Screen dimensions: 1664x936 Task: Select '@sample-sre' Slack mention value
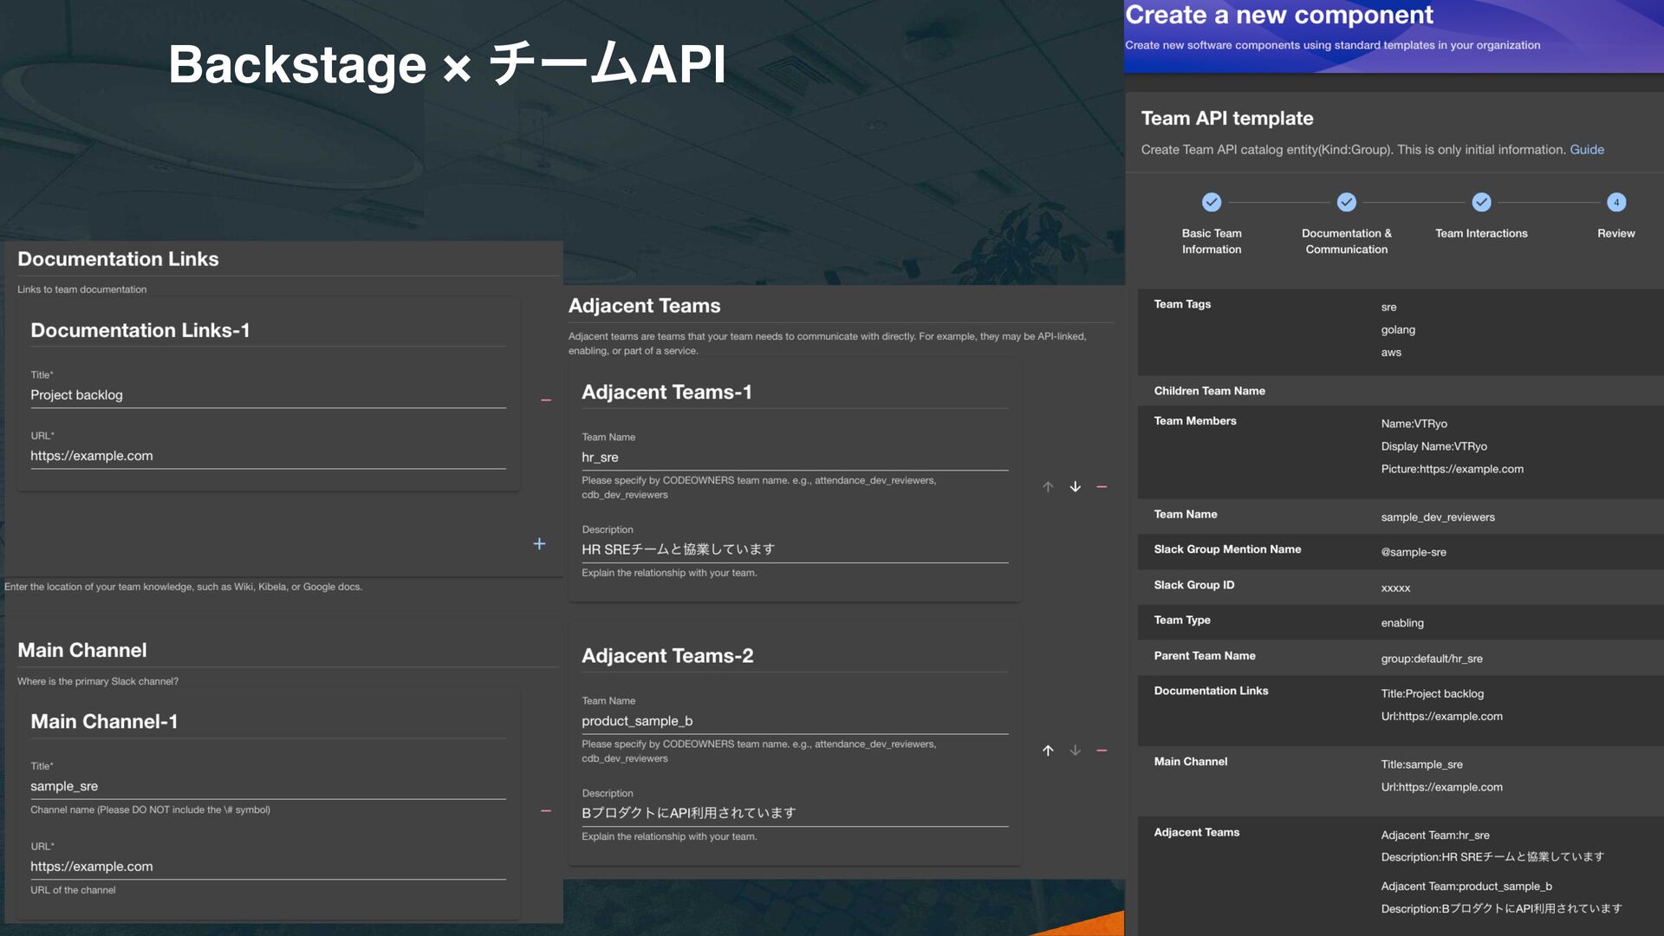pos(1413,552)
